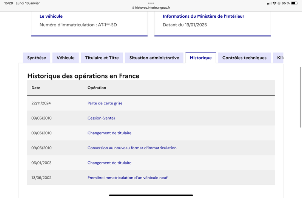Click Historique des opérations en France title
This screenshot has width=302, height=198.
click(83, 76)
